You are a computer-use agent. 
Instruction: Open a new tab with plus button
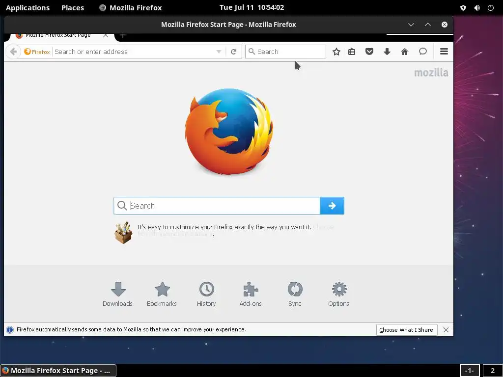click(x=123, y=35)
